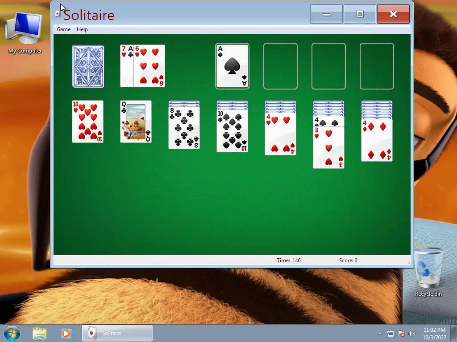The height and width of the screenshot is (342, 457).
Task: Draw from the face-down stock deck
Action: click(88, 66)
